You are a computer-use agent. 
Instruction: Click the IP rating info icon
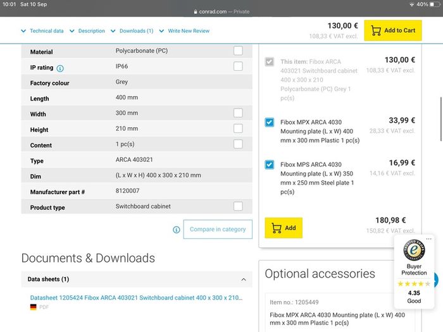(60, 68)
